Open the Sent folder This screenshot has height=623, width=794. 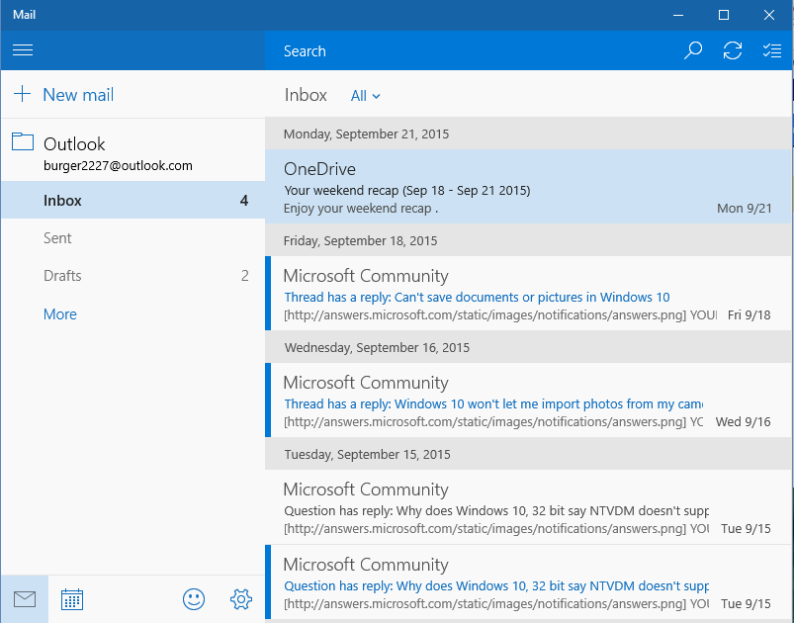132,238
